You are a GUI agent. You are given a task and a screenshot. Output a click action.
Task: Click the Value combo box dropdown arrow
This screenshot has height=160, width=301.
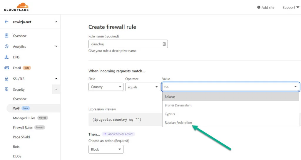point(295,87)
